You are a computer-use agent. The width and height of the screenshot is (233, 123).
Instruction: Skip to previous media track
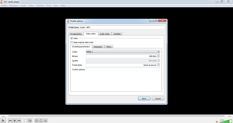10,121
